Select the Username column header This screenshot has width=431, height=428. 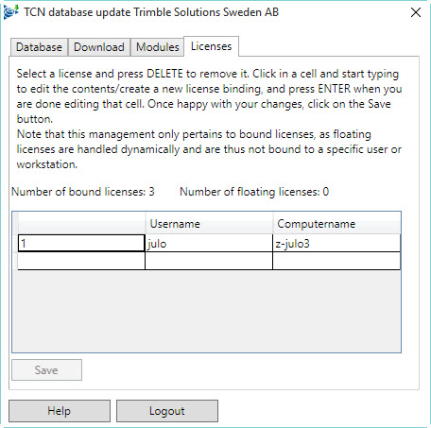tap(209, 224)
